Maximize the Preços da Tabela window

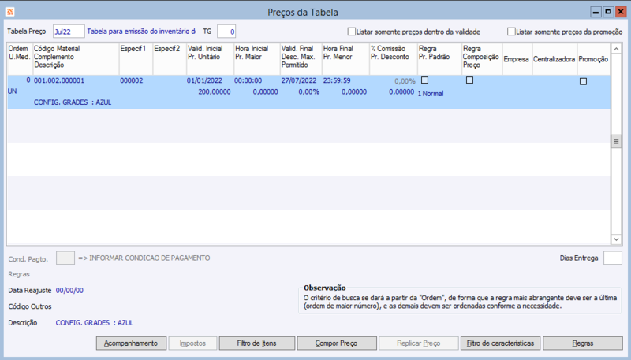point(608,12)
